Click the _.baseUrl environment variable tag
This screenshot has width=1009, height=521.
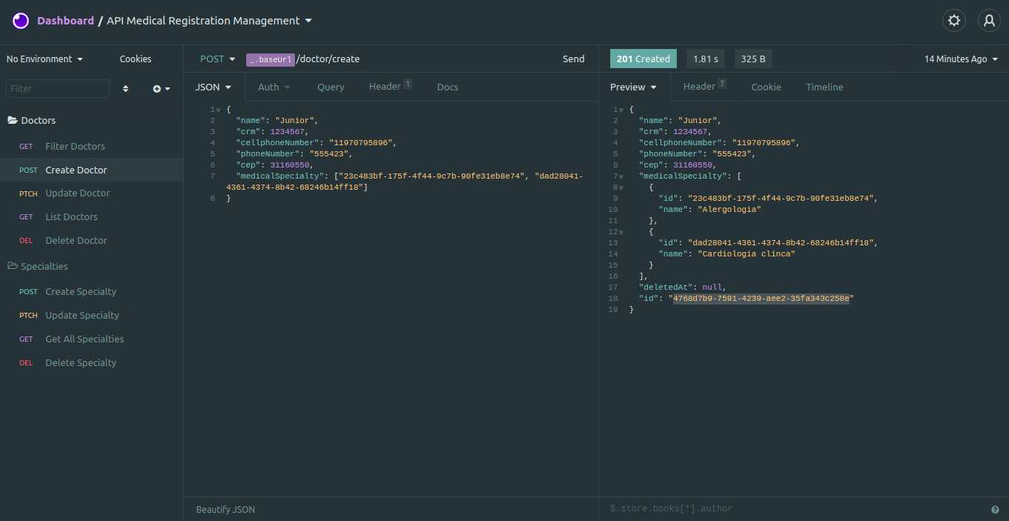(271, 59)
